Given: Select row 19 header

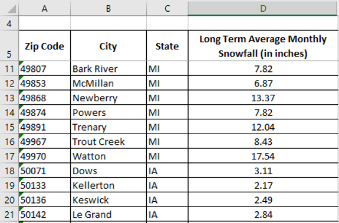Looking at the screenshot, I should 9,185.
